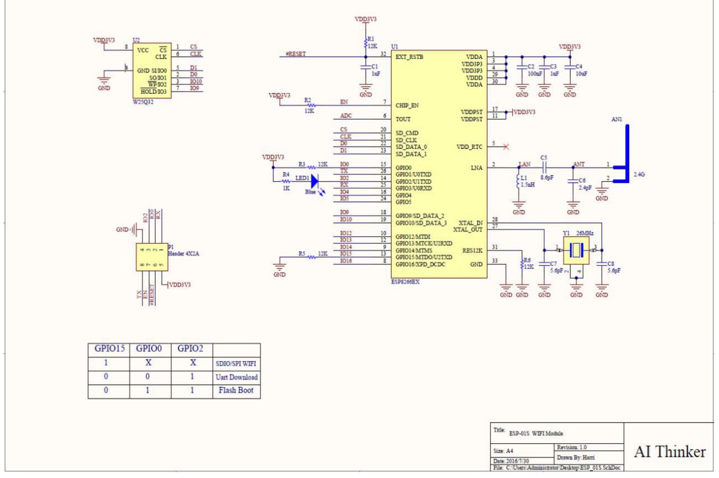Select the 'GPIO16/XPD_DCDC' pin label

[x=420, y=264]
